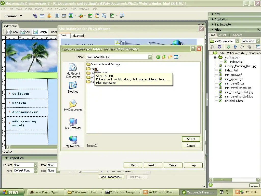Collapse the Files panel group
This screenshot has width=261, height=196.
tap(213, 30)
